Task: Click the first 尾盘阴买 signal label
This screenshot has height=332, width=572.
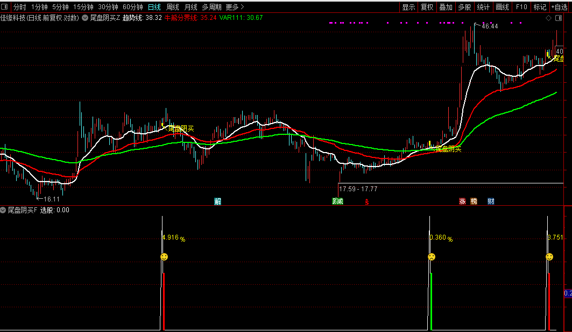Action: point(181,128)
